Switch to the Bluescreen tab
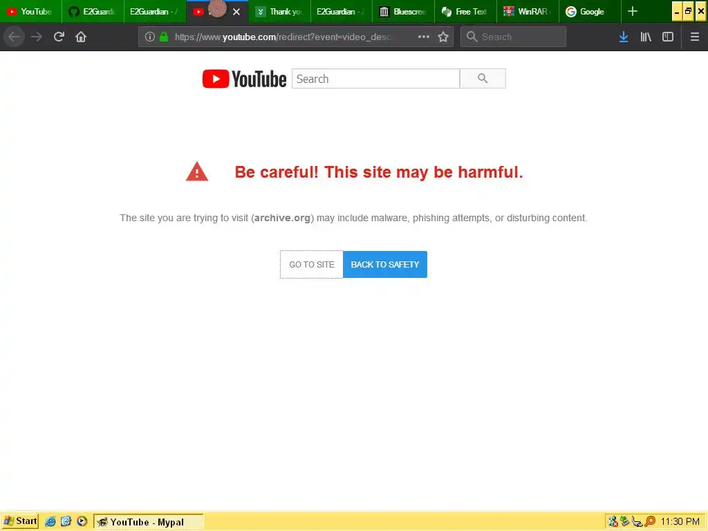Viewport: 708px width, 531px height. [404, 11]
